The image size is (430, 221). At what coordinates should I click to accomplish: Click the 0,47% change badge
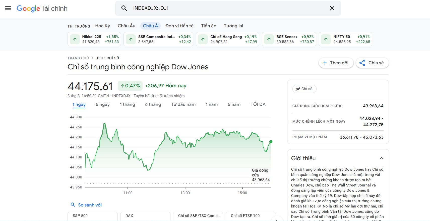tap(130, 86)
